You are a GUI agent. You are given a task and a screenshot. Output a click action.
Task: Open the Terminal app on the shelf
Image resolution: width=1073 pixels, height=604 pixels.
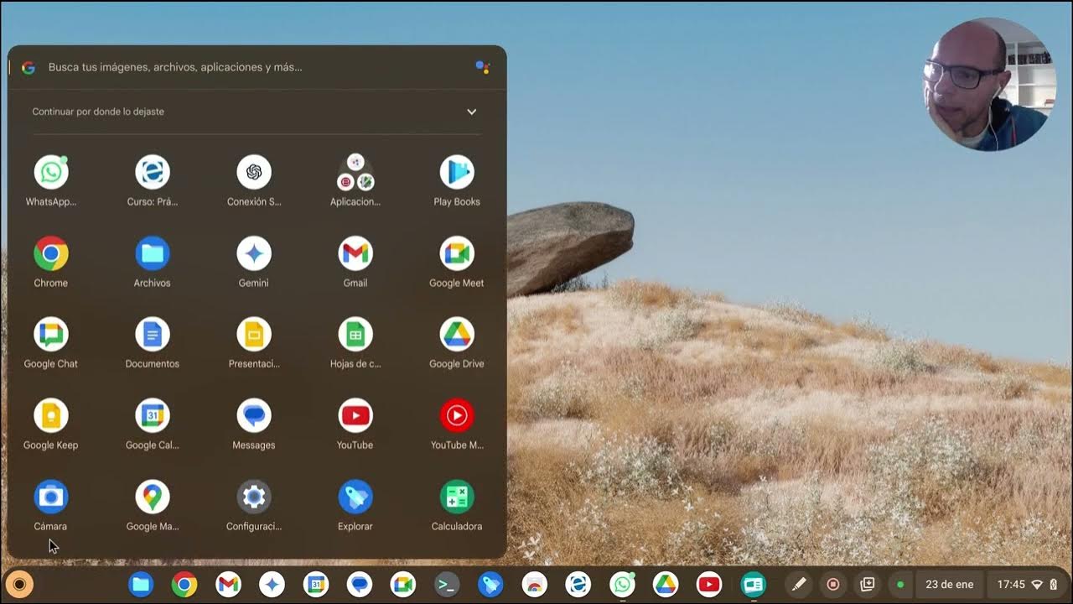447,584
